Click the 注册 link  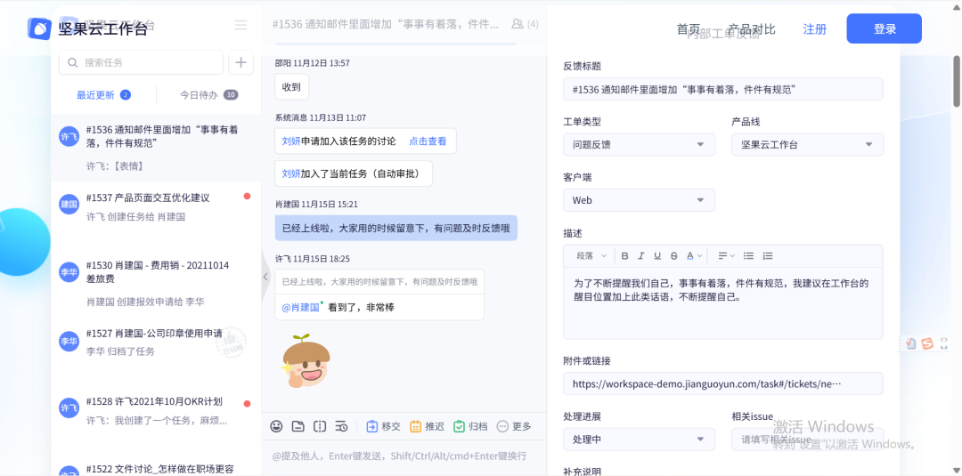[x=815, y=28]
